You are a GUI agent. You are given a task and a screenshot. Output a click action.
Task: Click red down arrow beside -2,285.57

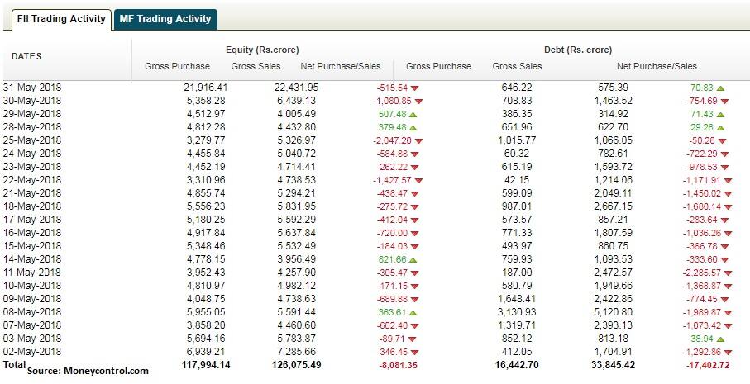coord(726,273)
